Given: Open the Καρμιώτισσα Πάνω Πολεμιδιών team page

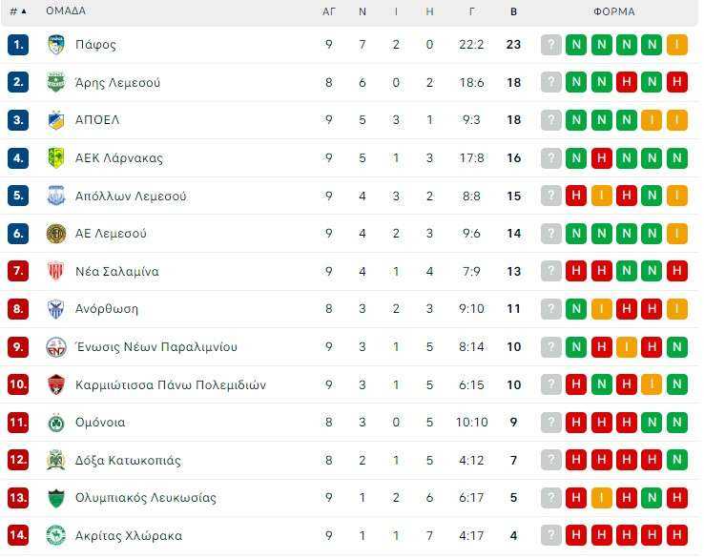Looking at the screenshot, I should tap(171, 384).
